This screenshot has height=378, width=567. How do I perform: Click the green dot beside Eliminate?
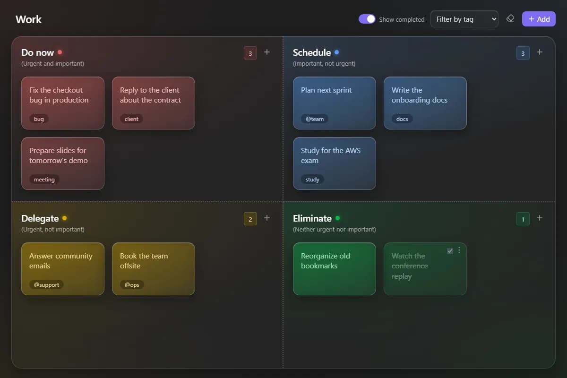pyautogui.click(x=337, y=218)
